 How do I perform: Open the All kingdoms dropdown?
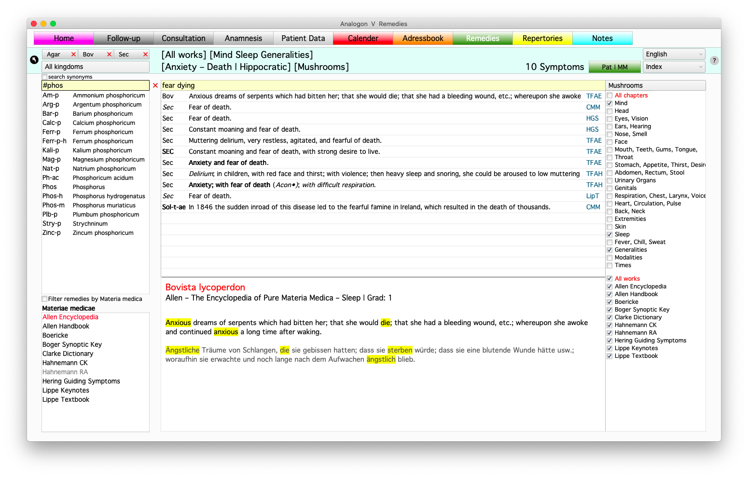tap(96, 67)
